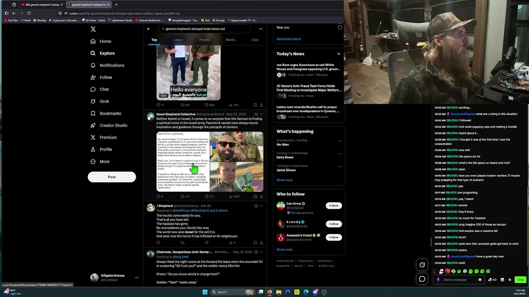Viewport: 529px width, 297px height.
Task: Open Bookmarks in the X sidebar
Action: [105, 113]
